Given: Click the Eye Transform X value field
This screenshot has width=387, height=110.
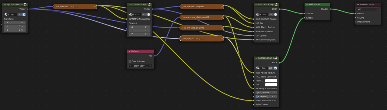Looking at the screenshot, I should pos(15,23).
